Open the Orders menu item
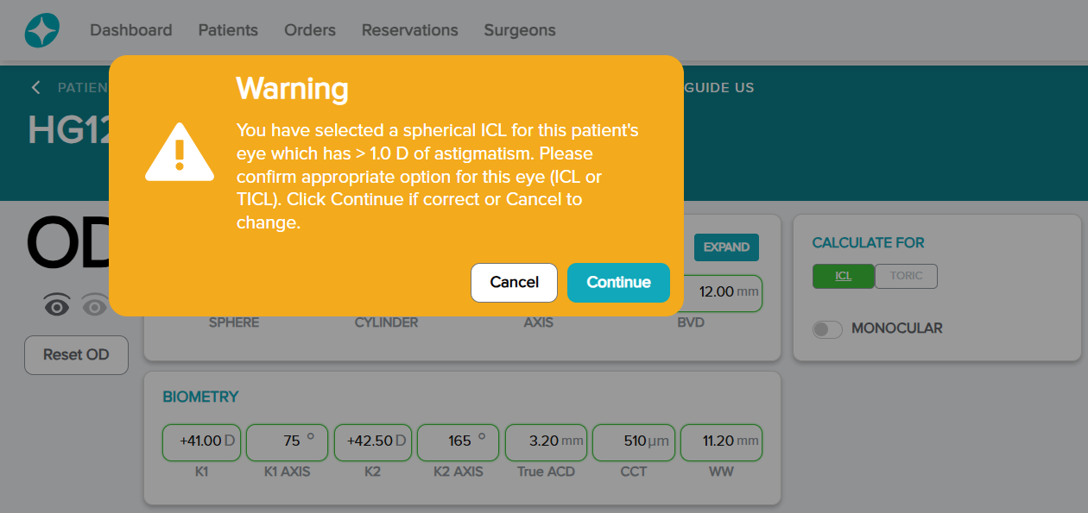The width and height of the screenshot is (1088, 513). [310, 30]
